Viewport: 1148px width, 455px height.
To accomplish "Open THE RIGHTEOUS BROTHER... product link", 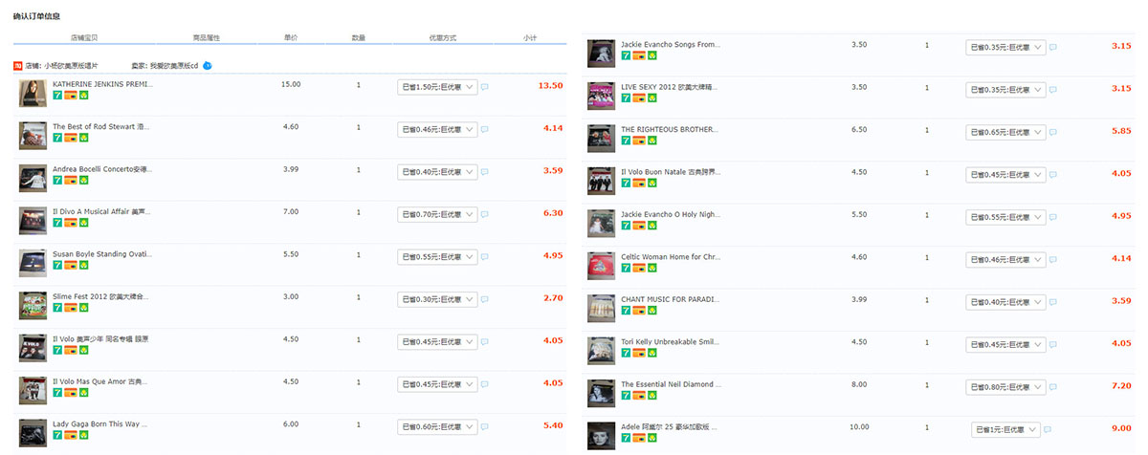I will click(669, 129).
